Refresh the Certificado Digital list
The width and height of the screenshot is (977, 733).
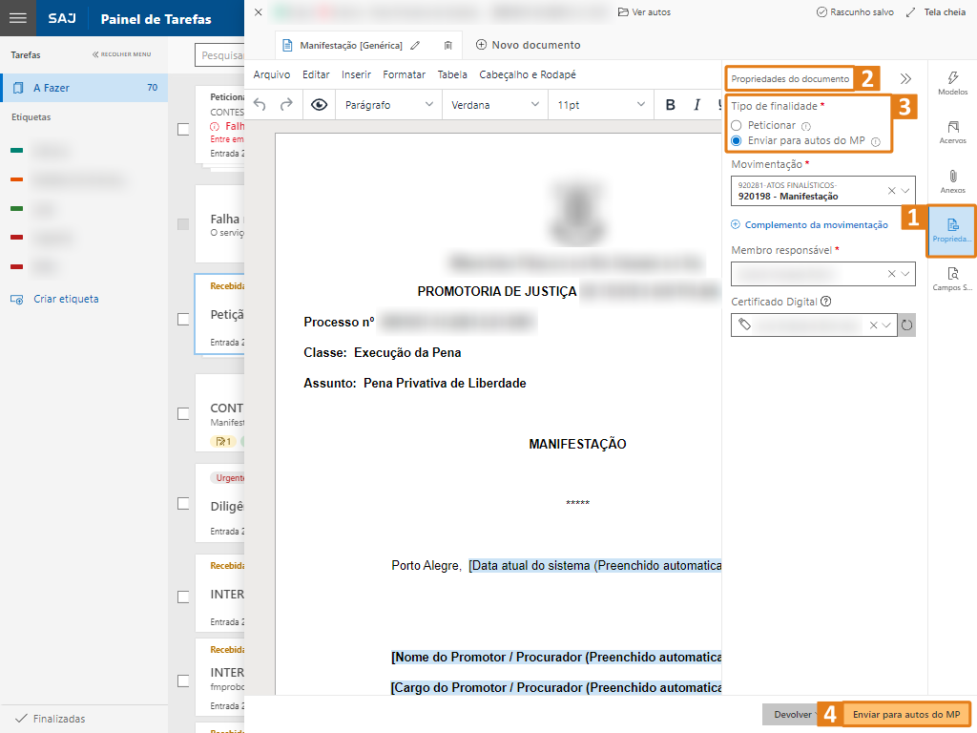click(x=906, y=325)
